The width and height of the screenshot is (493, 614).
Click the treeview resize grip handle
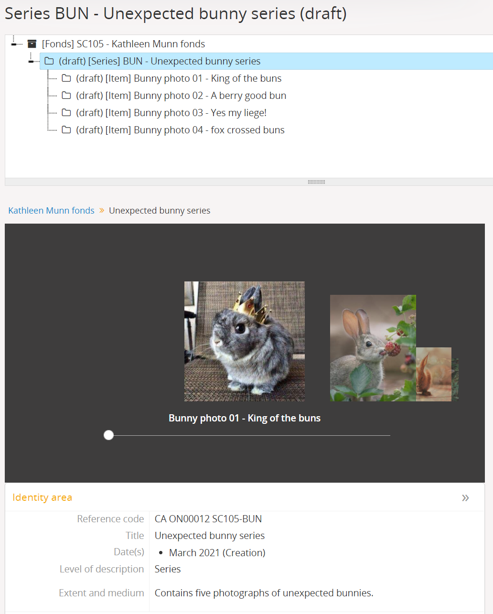(x=316, y=182)
